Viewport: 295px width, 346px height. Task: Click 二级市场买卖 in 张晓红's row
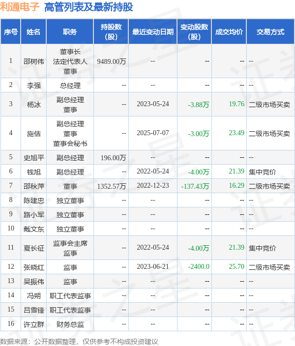coord(269,267)
